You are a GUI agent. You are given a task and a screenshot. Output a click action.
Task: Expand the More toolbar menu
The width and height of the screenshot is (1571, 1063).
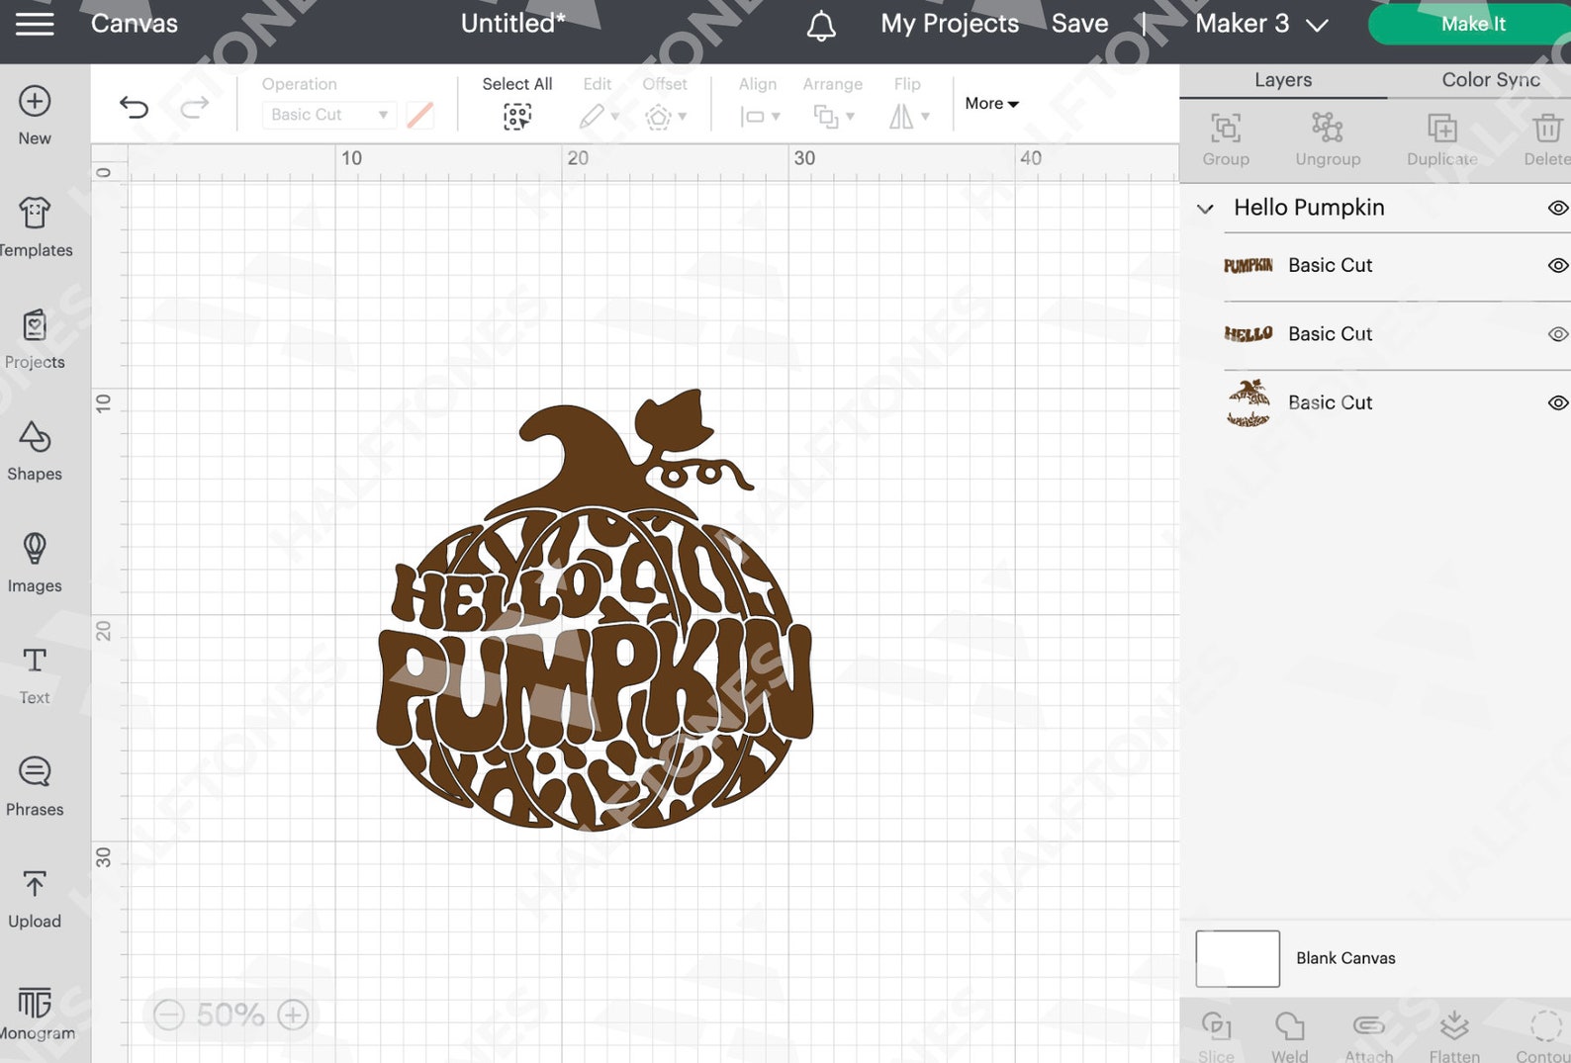pyautogui.click(x=992, y=103)
